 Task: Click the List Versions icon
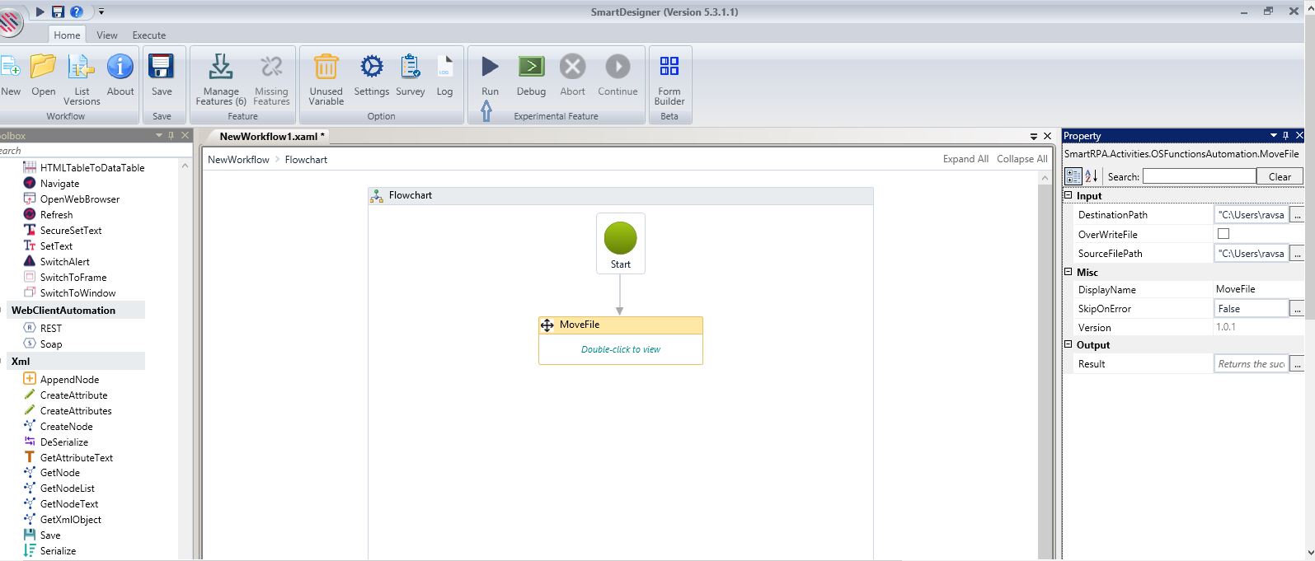82,67
